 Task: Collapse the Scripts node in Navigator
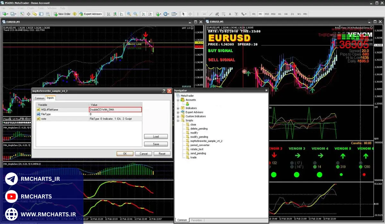pos(178,121)
